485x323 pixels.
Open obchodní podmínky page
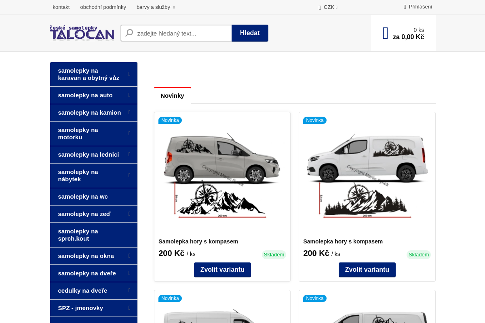click(x=103, y=7)
